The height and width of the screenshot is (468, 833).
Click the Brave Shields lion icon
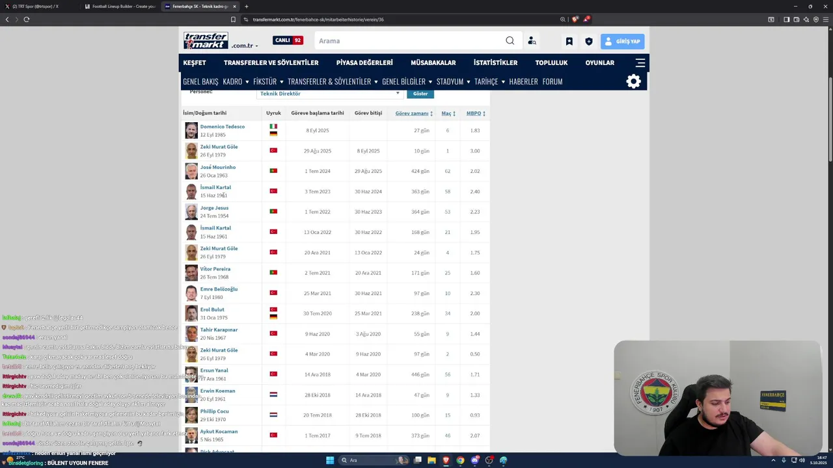coord(575,19)
